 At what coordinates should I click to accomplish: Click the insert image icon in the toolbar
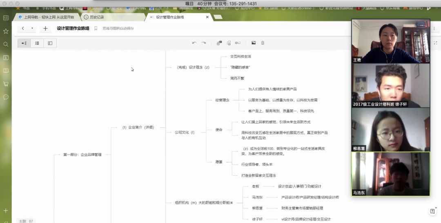coord(253,43)
